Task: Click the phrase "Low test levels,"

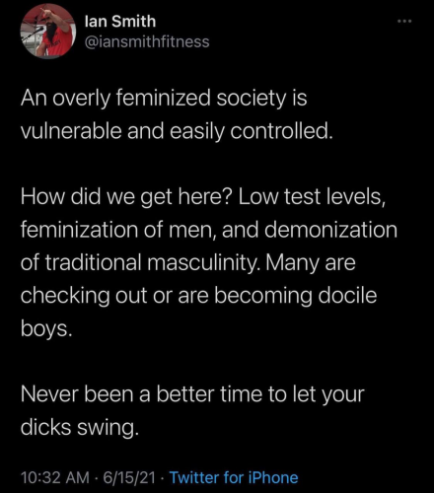Action: [x=312, y=197]
